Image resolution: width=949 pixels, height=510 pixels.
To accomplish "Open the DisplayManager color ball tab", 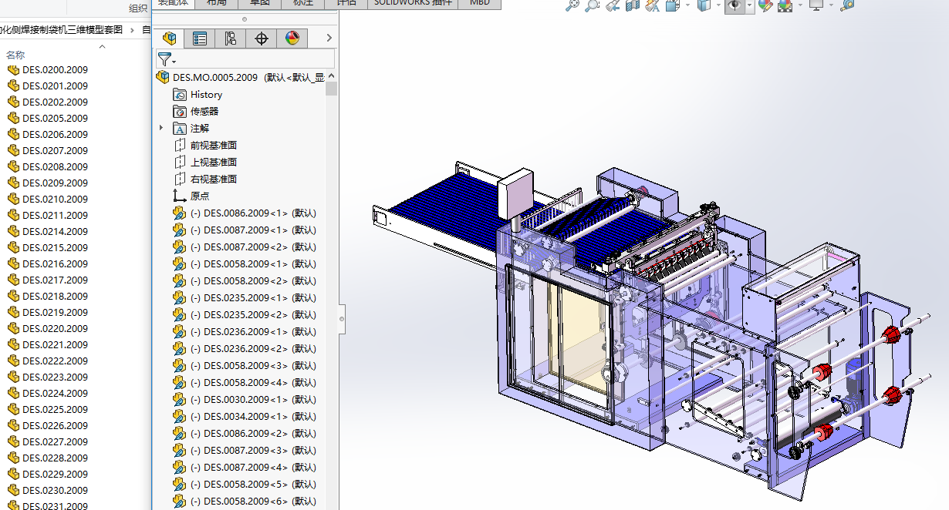I will (x=292, y=39).
